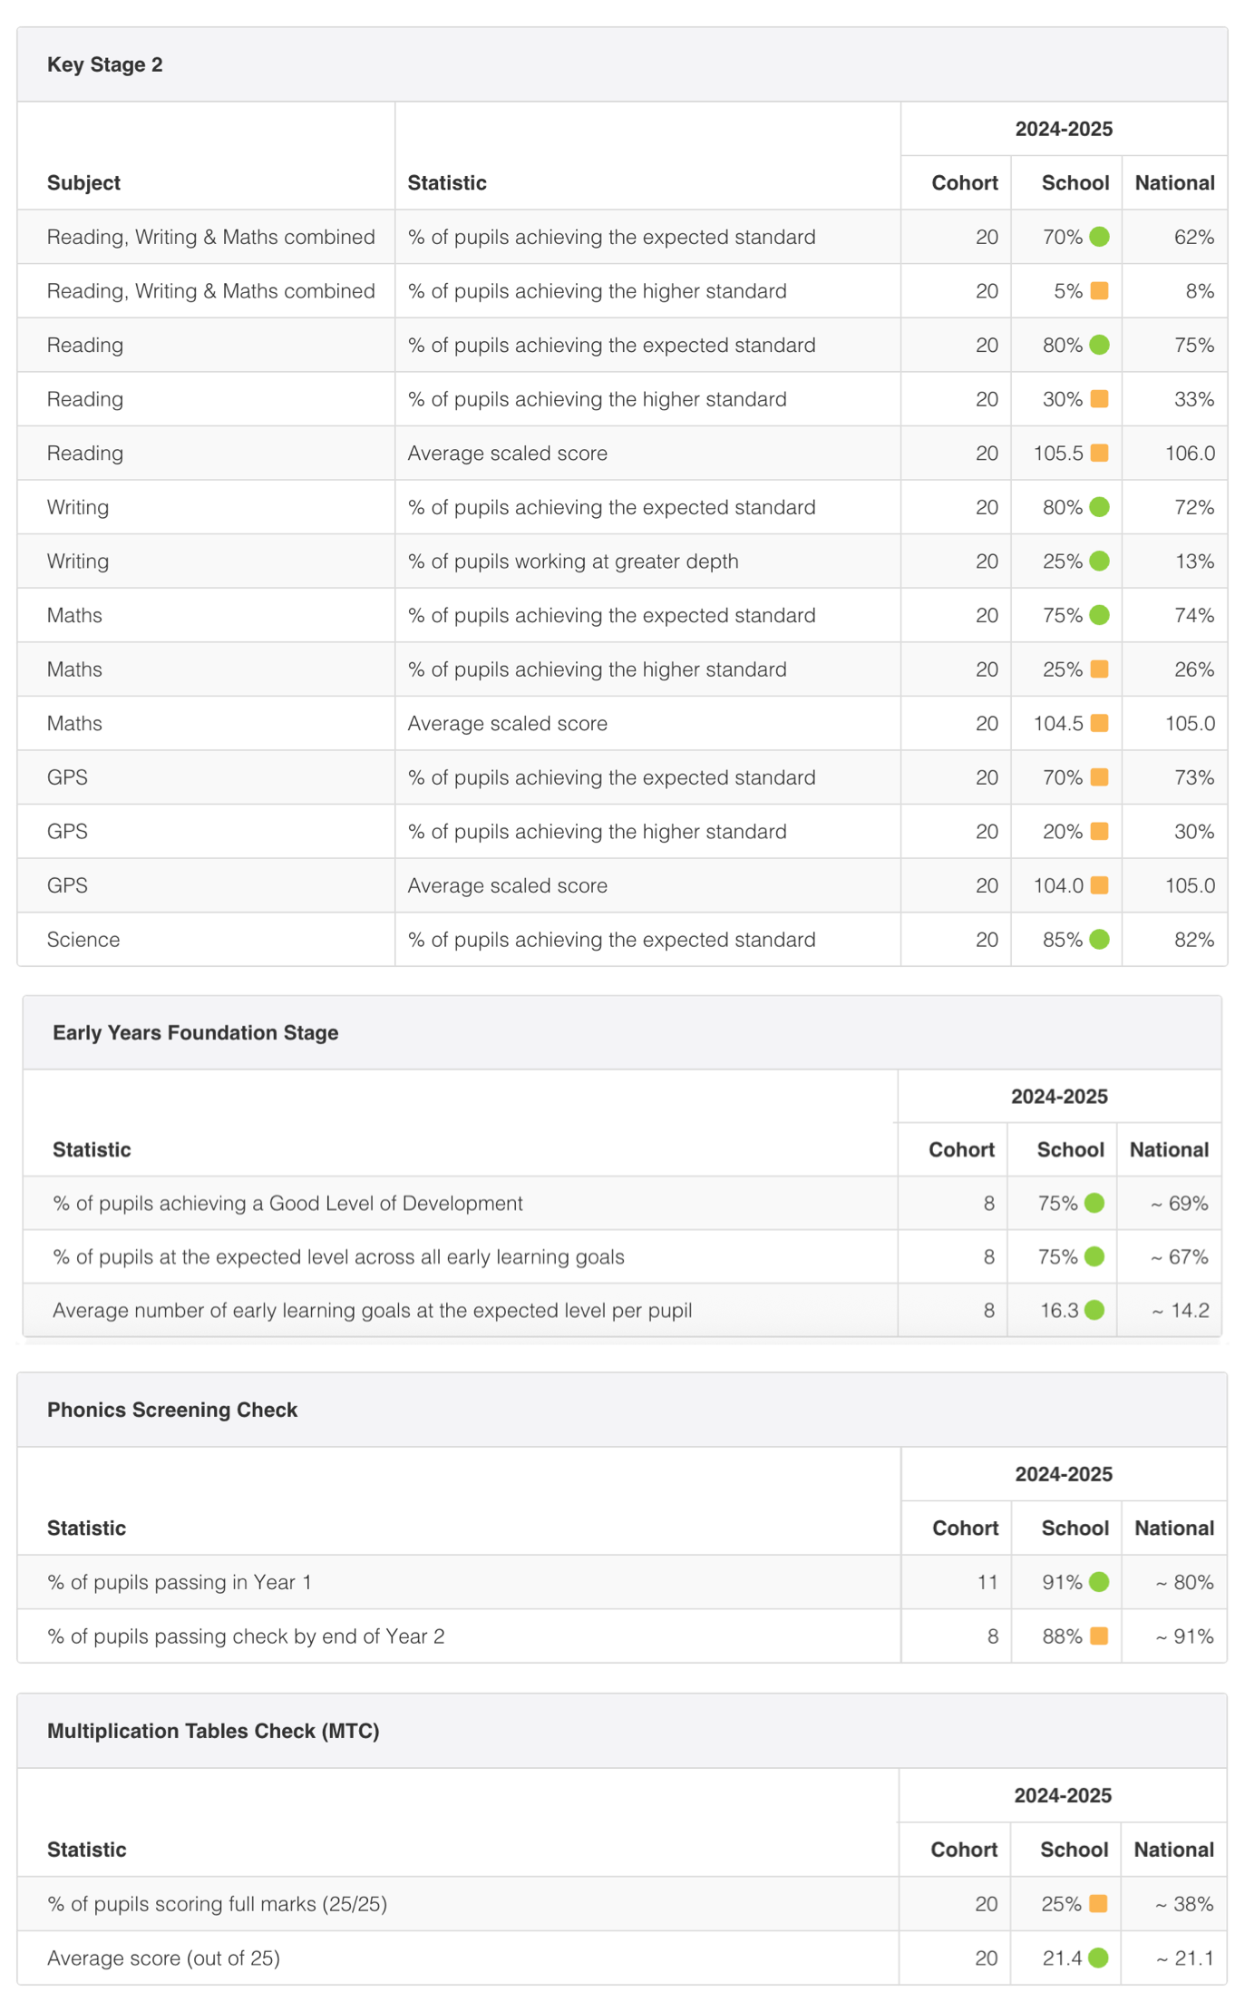
Task: Select the Key Stage 2 section header
Action: coord(622,64)
